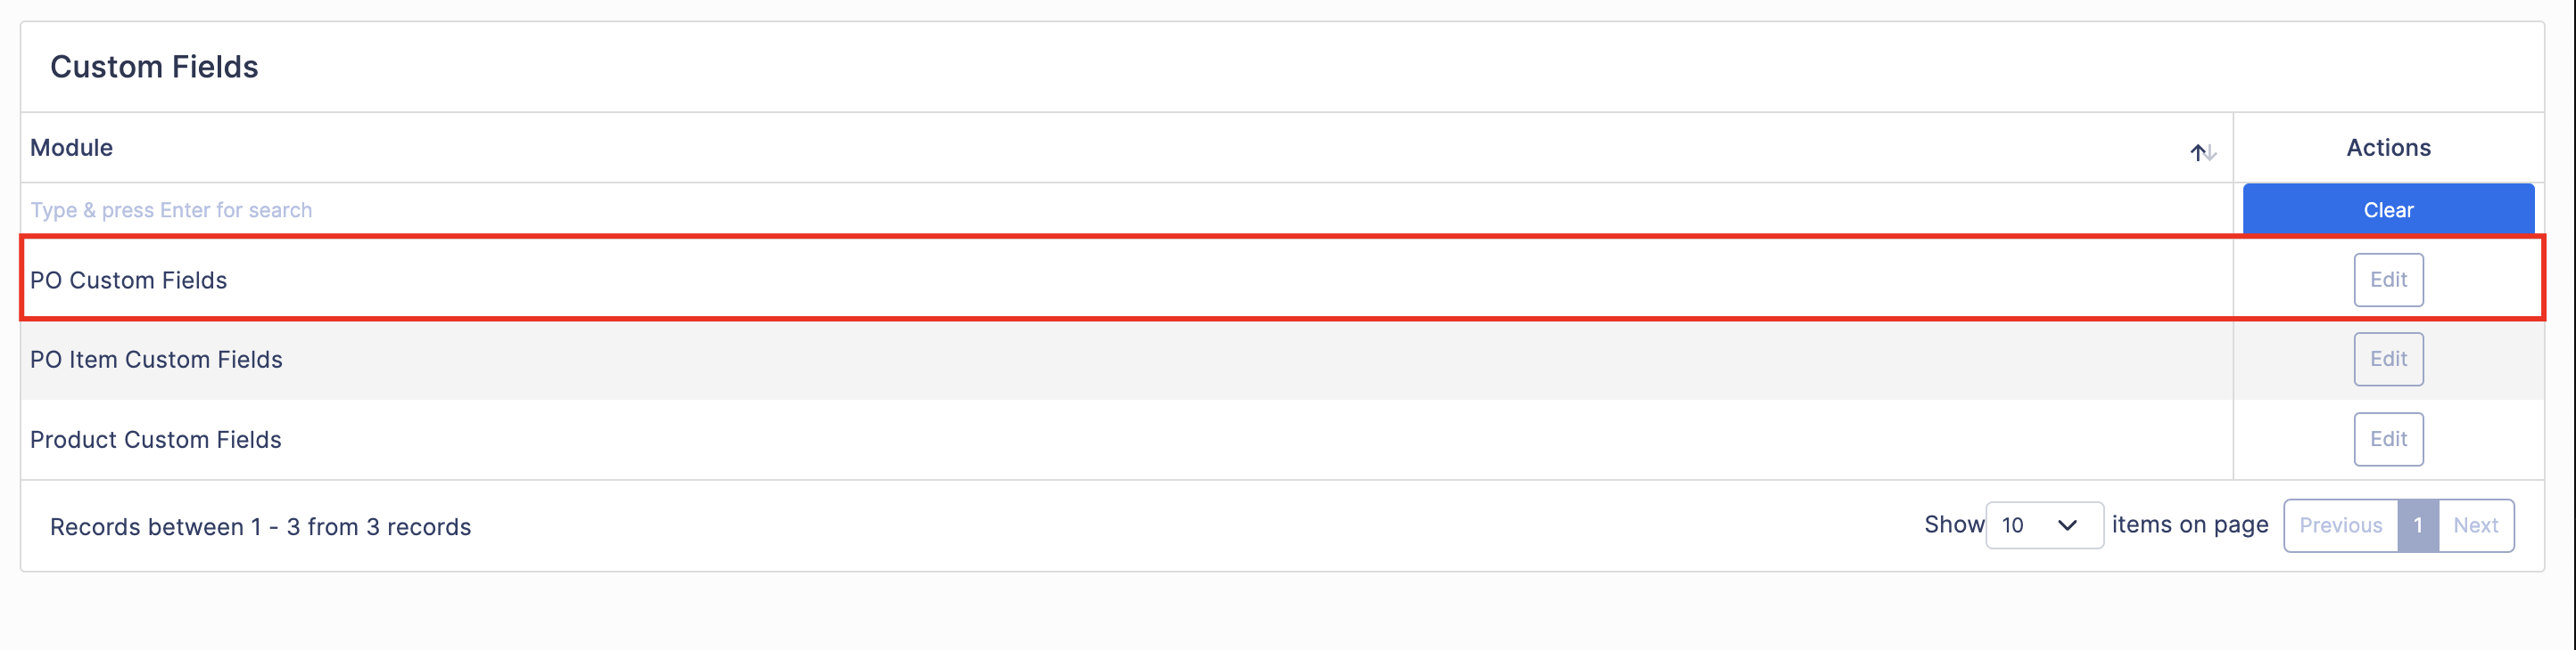Go to the Next page
Image resolution: width=2576 pixels, height=650 pixels.
[x=2476, y=525]
